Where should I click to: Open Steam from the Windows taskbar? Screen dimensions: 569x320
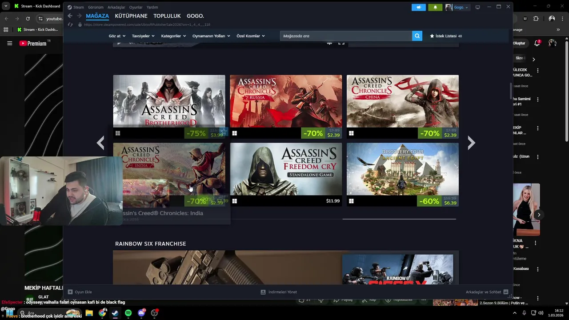tap(115, 313)
